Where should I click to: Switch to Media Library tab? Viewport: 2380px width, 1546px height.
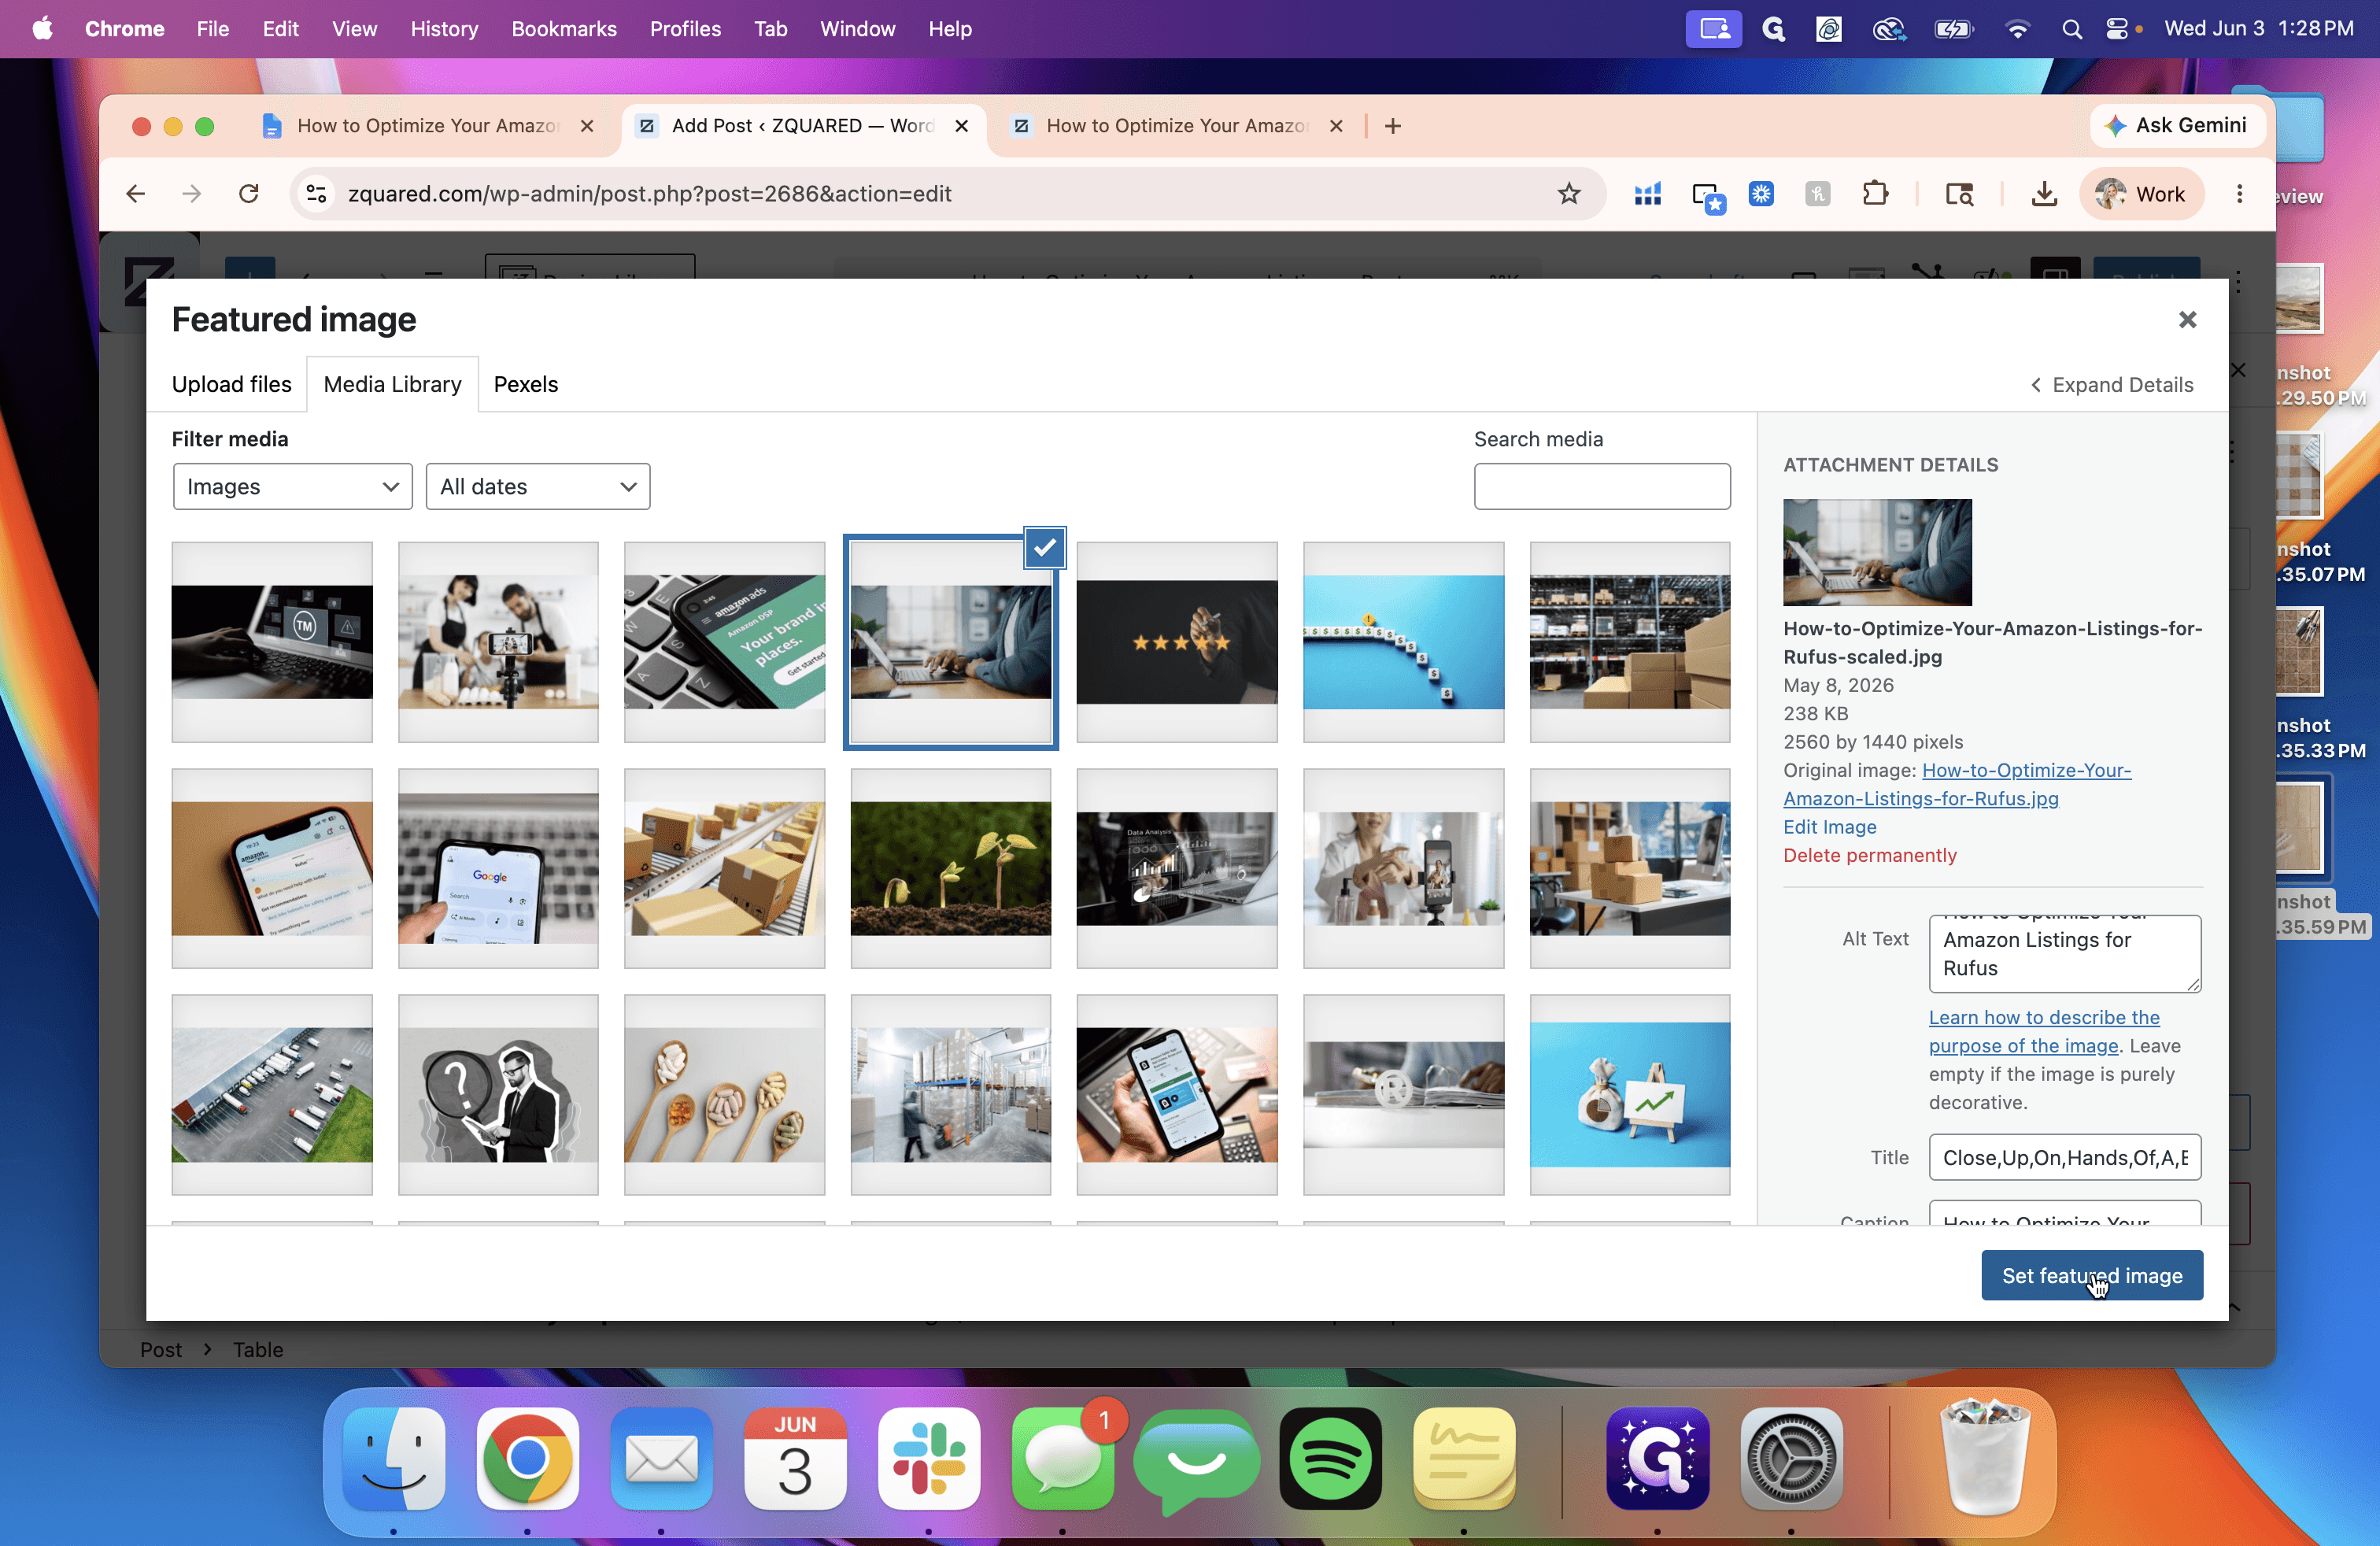[392, 385]
